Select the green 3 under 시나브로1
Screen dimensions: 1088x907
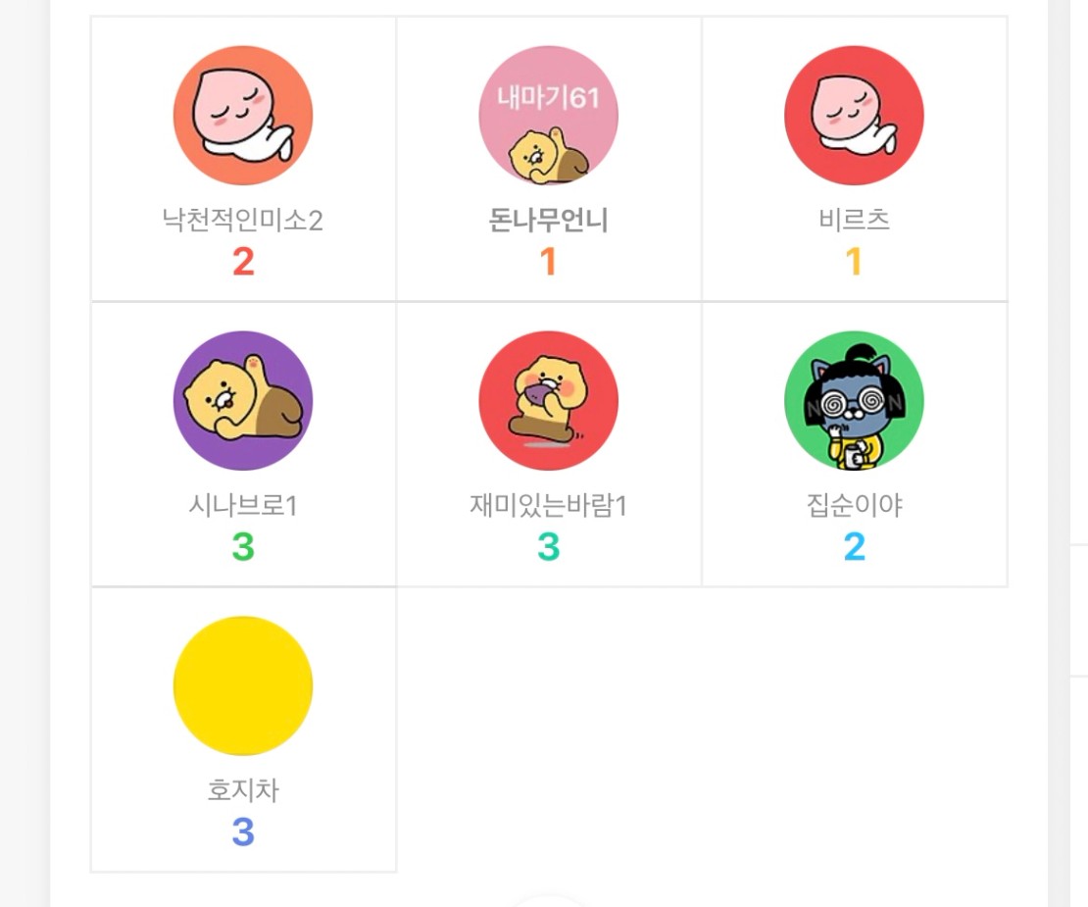point(243,547)
